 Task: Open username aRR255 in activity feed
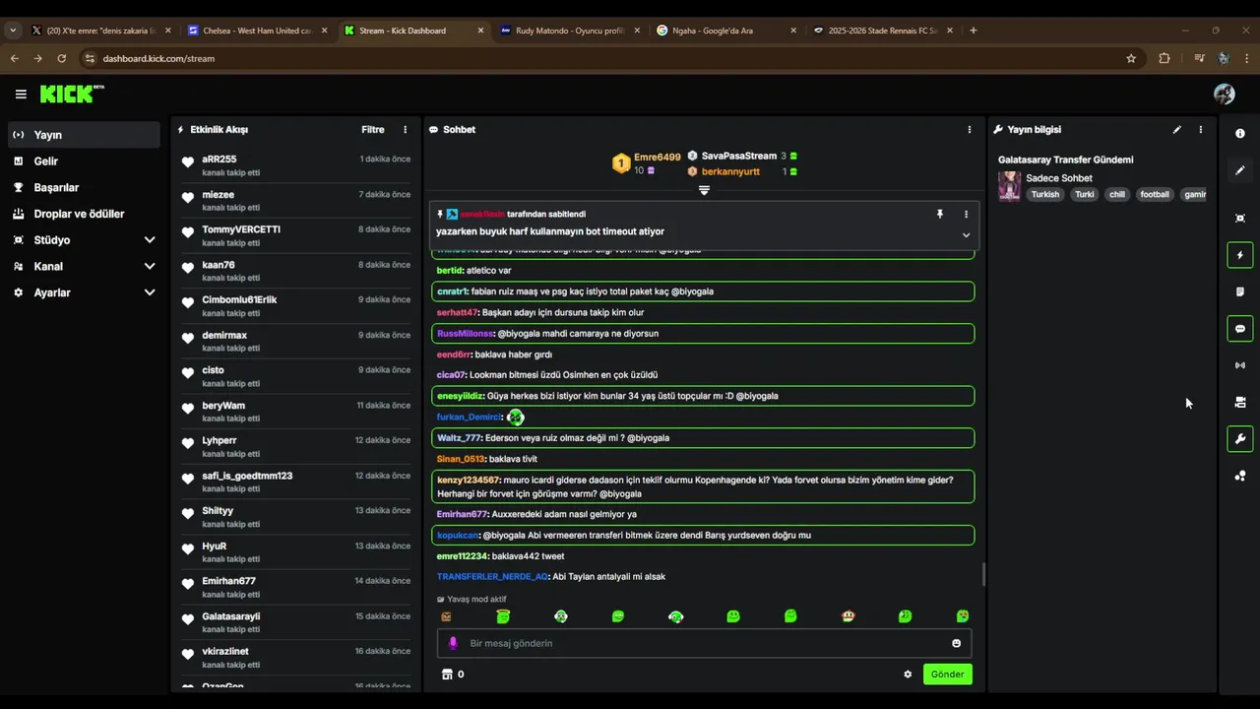220,159
